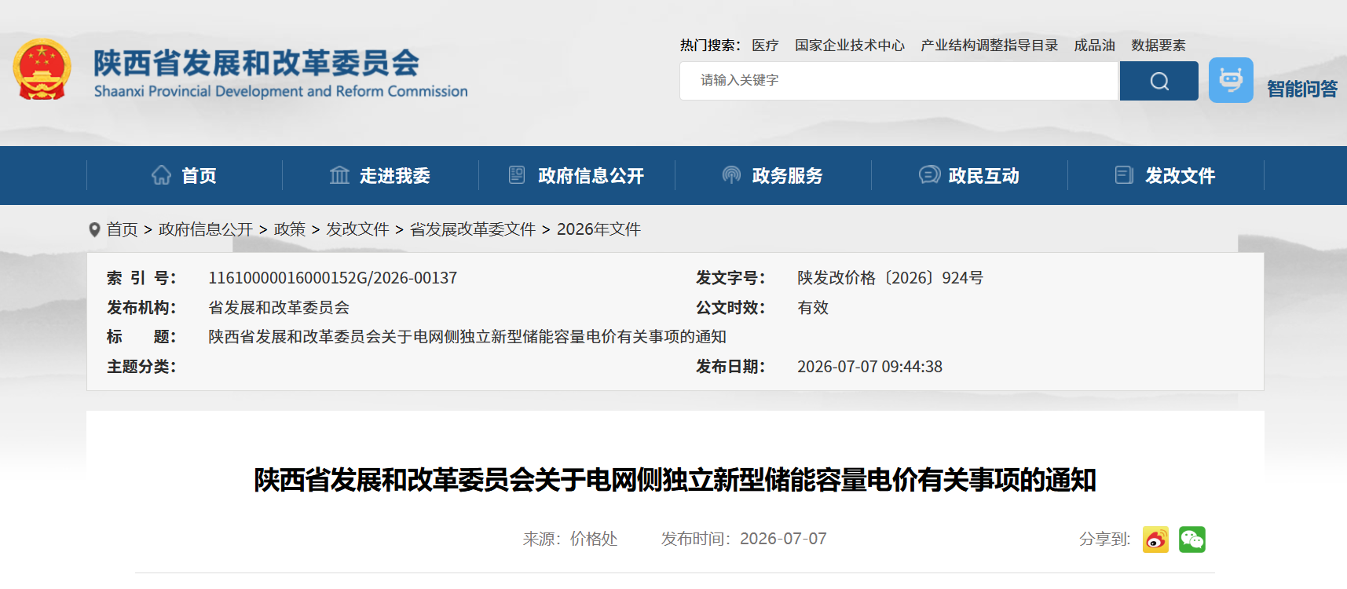Share article to Weibo

click(1155, 540)
